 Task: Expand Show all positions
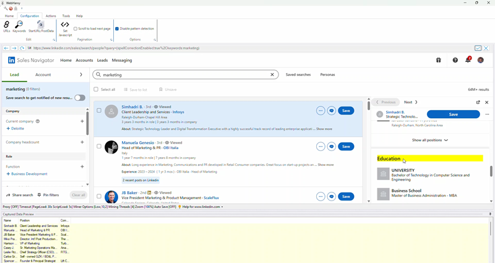[429, 140]
